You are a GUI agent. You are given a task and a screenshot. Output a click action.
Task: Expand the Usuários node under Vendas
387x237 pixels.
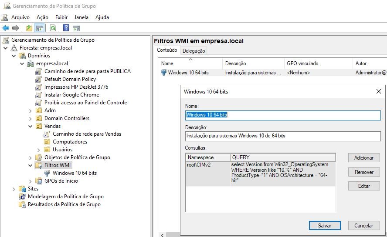pos(38,150)
